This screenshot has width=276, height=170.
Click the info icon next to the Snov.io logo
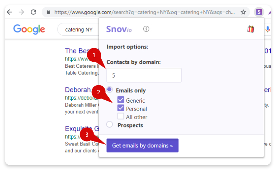click(x=146, y=29)
